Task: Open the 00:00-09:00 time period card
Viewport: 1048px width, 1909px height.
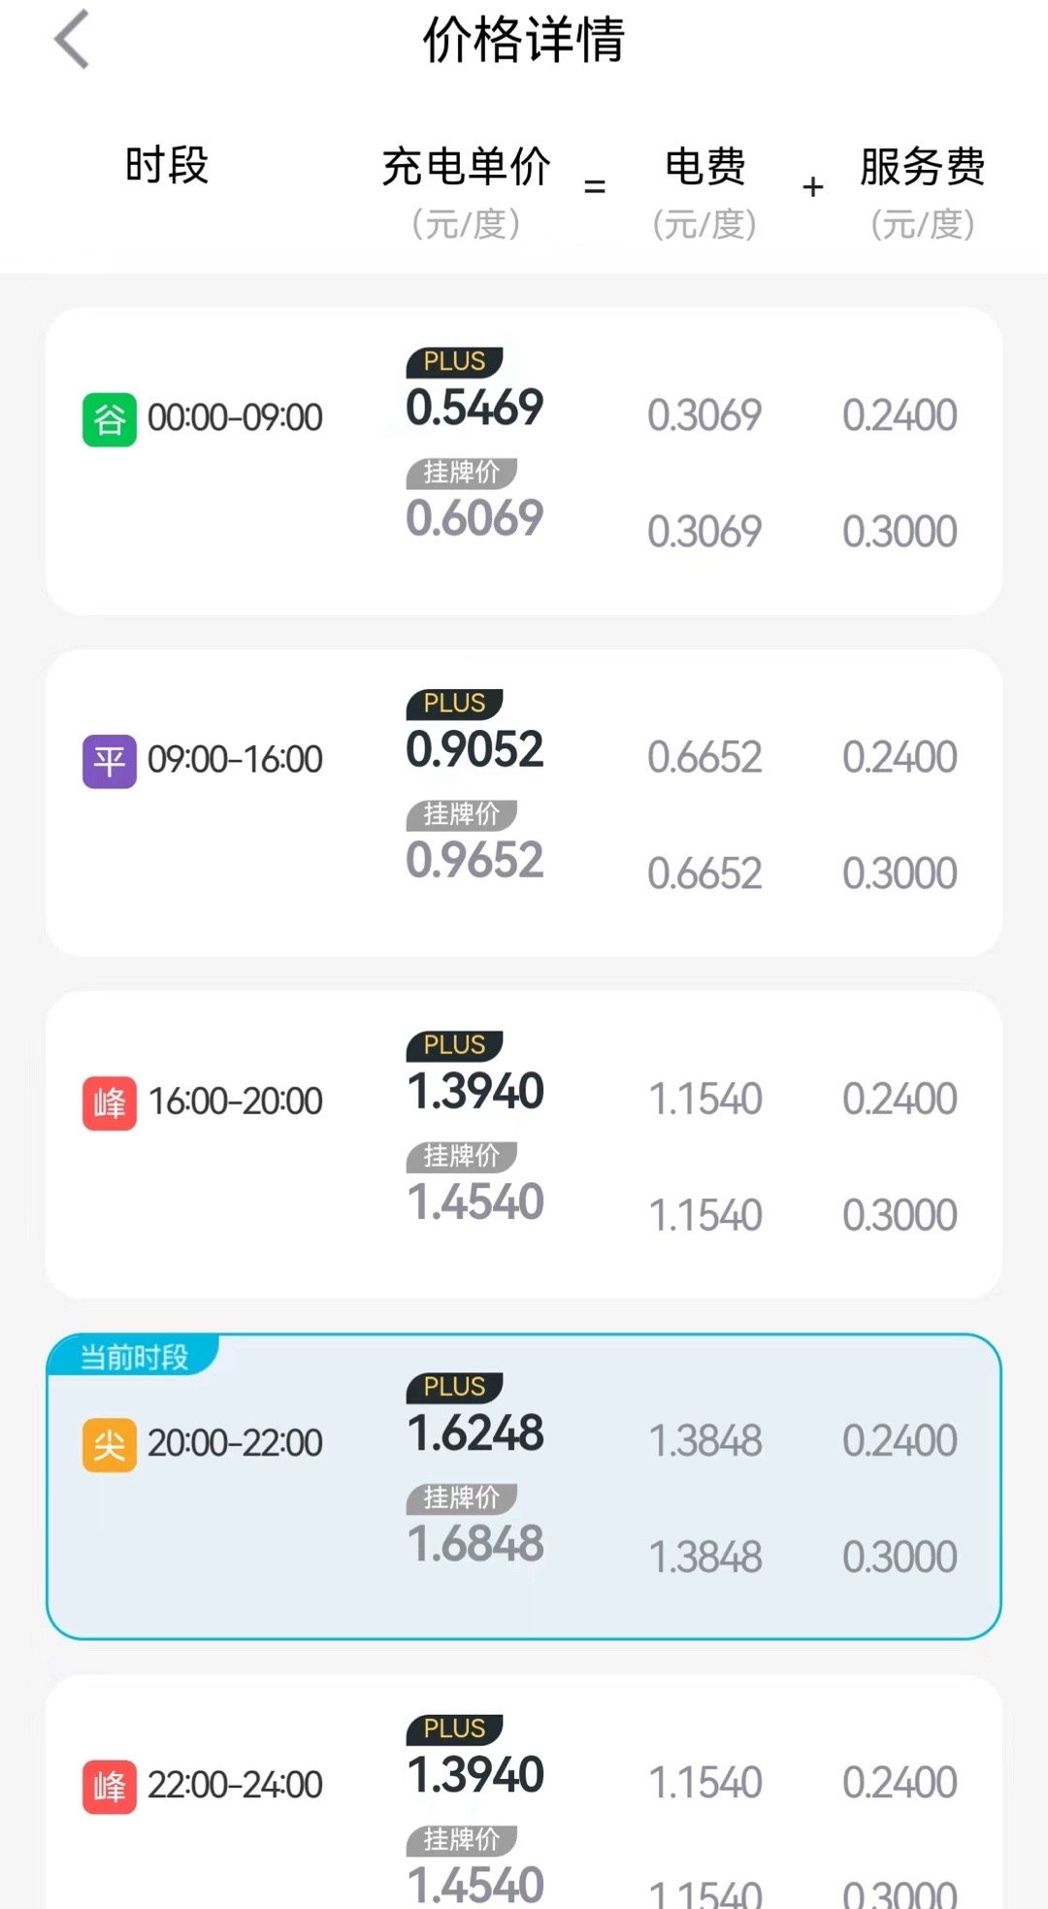Action: (524, 461)
